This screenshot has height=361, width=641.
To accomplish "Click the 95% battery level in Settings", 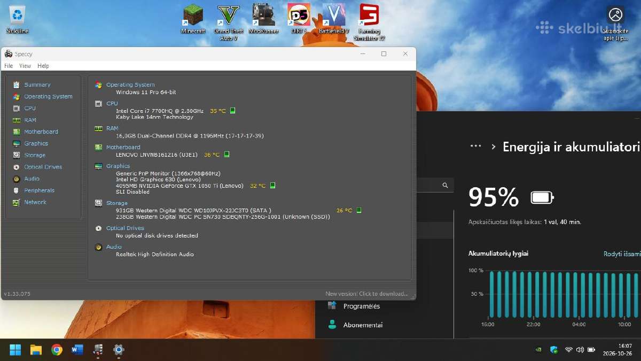I will (x=494, y=197).
